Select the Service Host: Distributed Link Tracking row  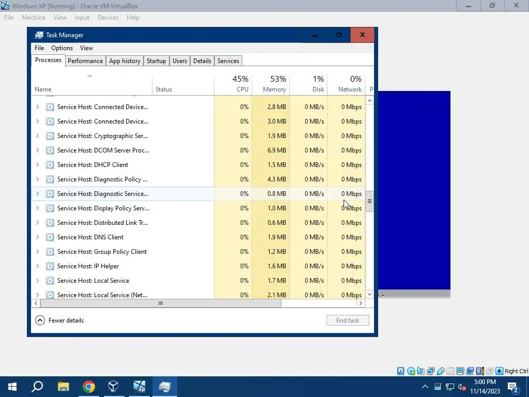point(198,222)
